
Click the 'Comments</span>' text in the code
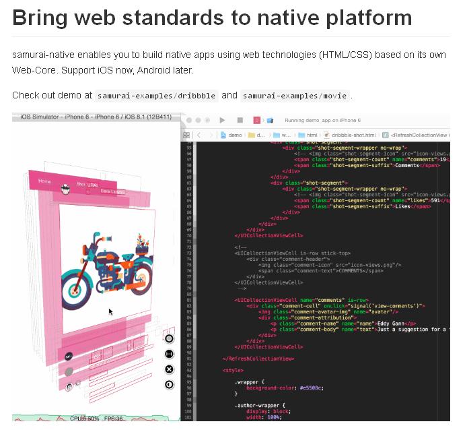pos(417,165)
